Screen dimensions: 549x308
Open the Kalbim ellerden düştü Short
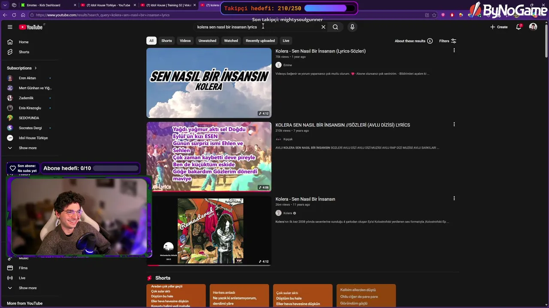(366, 296)
